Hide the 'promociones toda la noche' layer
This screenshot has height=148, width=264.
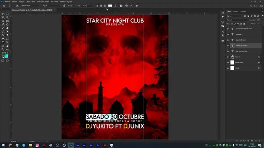tap(228, 29)
